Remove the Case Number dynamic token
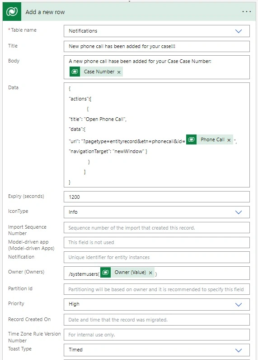 point(119,72)
